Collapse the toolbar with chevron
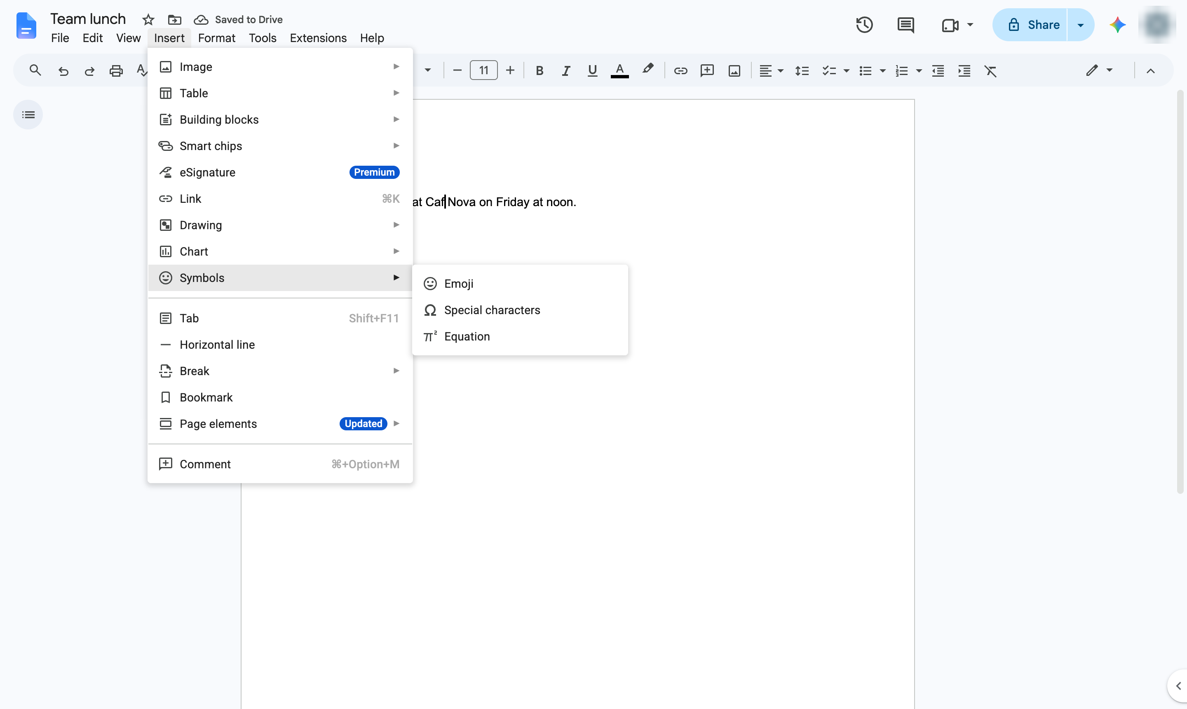The image size is (1187, 709). pos(1150,71)
